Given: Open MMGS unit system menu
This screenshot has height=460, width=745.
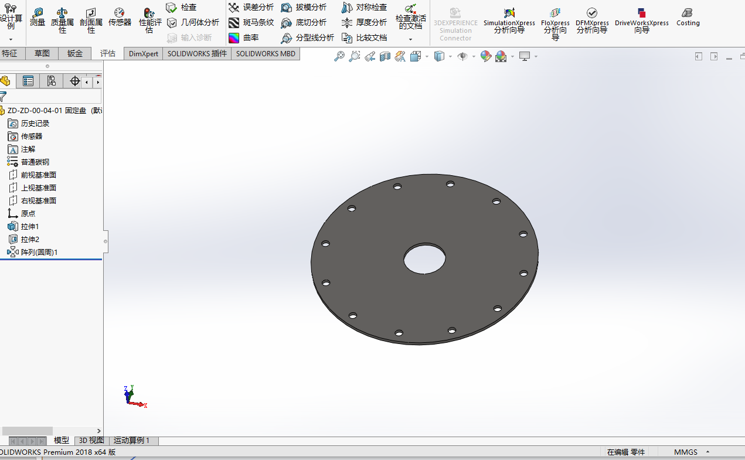Looking at the screenshot, I should click(692, 452).
